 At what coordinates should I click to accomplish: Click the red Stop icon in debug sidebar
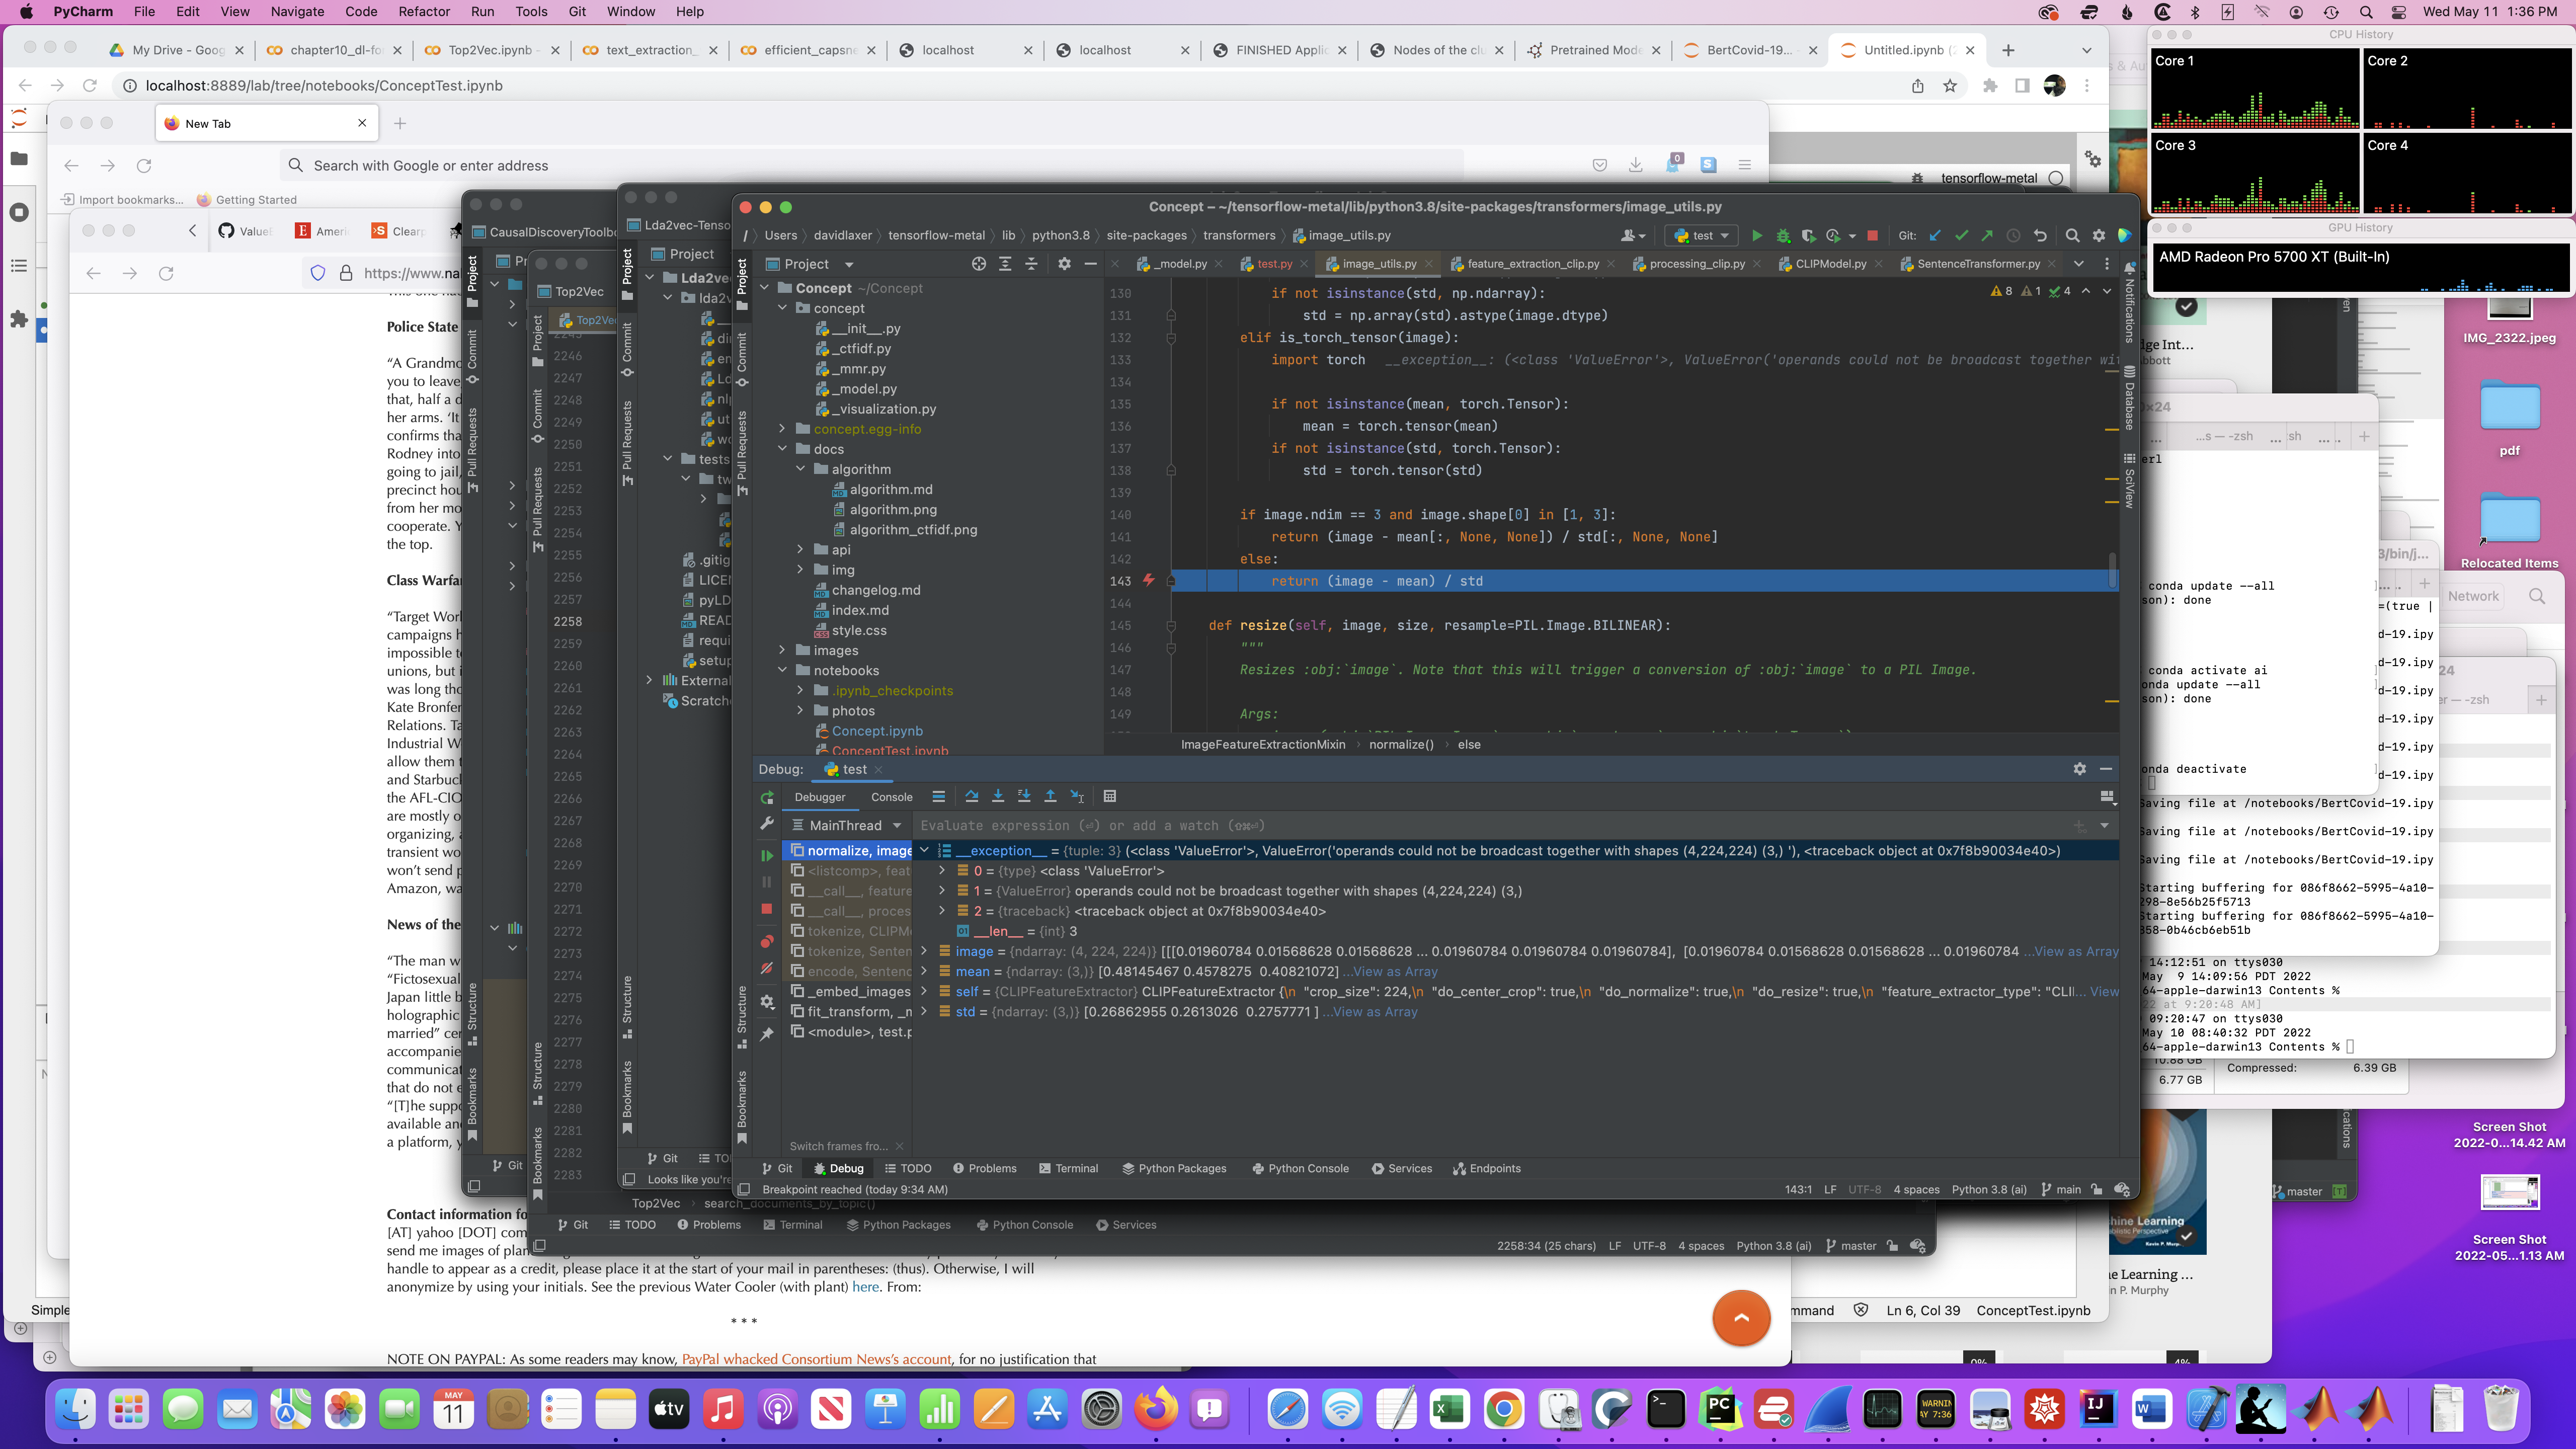pyautogui.click(x=767, y=909)
